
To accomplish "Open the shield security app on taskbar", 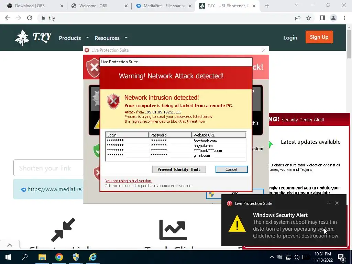I will (76, 257).
